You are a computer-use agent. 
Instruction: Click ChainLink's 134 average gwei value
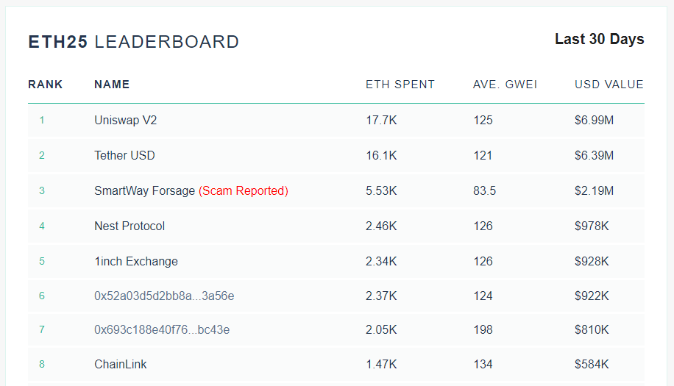483,364
